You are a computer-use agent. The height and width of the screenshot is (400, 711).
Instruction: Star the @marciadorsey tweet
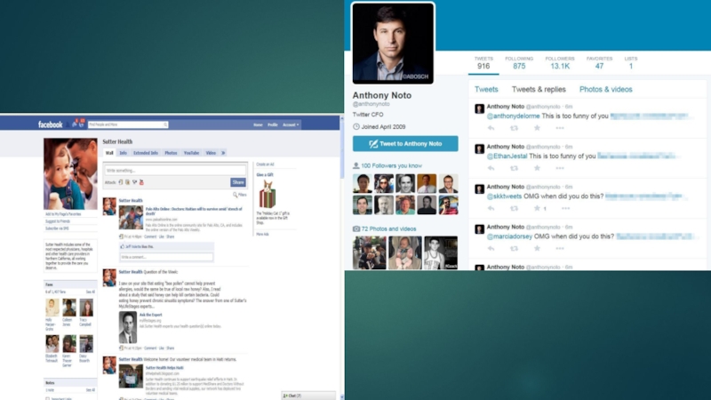coord(537,248)
